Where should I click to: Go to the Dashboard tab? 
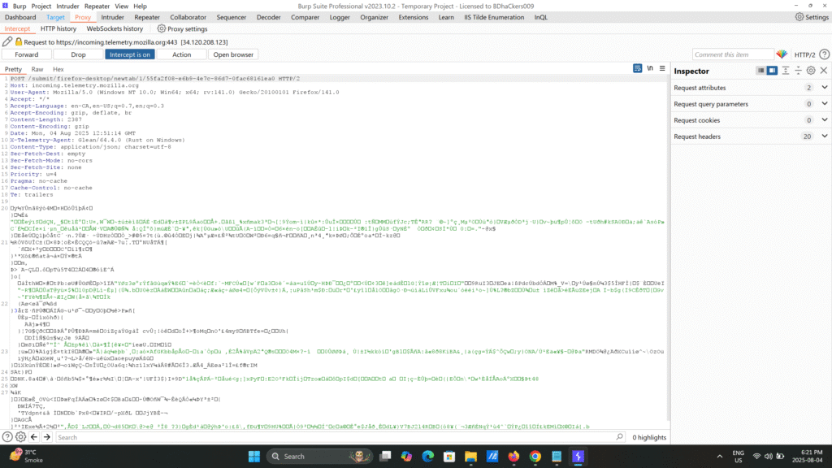[x=20, y=17]
